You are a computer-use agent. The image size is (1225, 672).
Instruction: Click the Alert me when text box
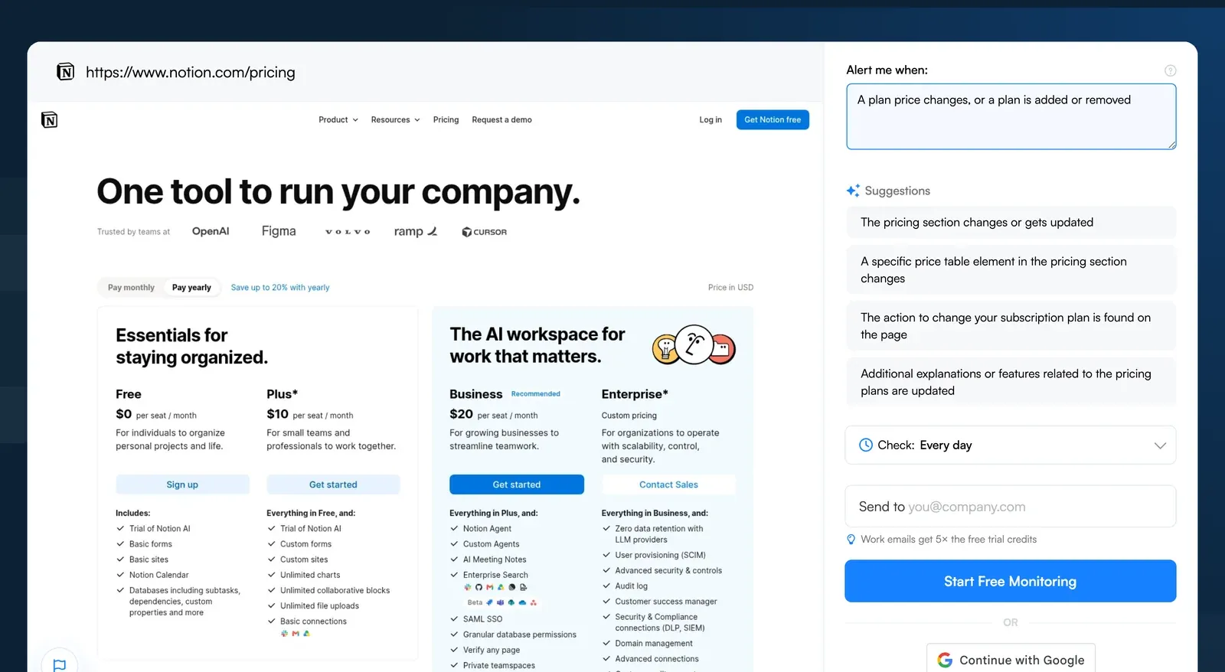(1011, 116)
